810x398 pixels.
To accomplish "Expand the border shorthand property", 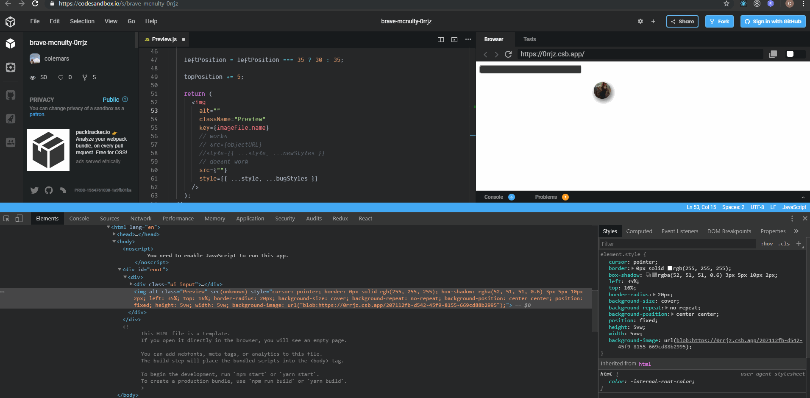I will (633, 268).
